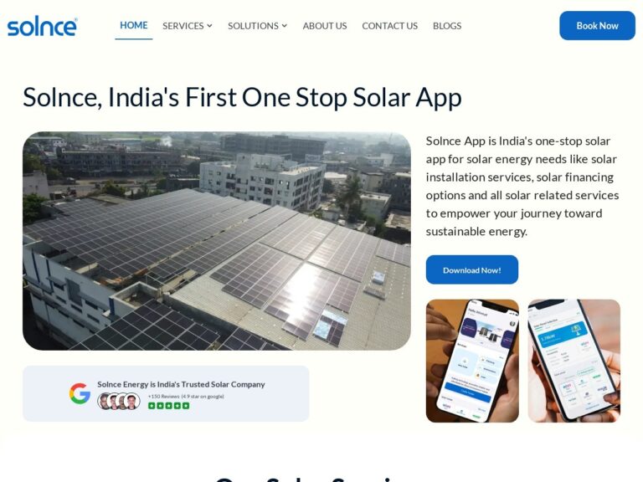The width and height of the screenshot is (643, 482).
Task: Click the +150 Reviews text link
Action: (x=163, y=397)
